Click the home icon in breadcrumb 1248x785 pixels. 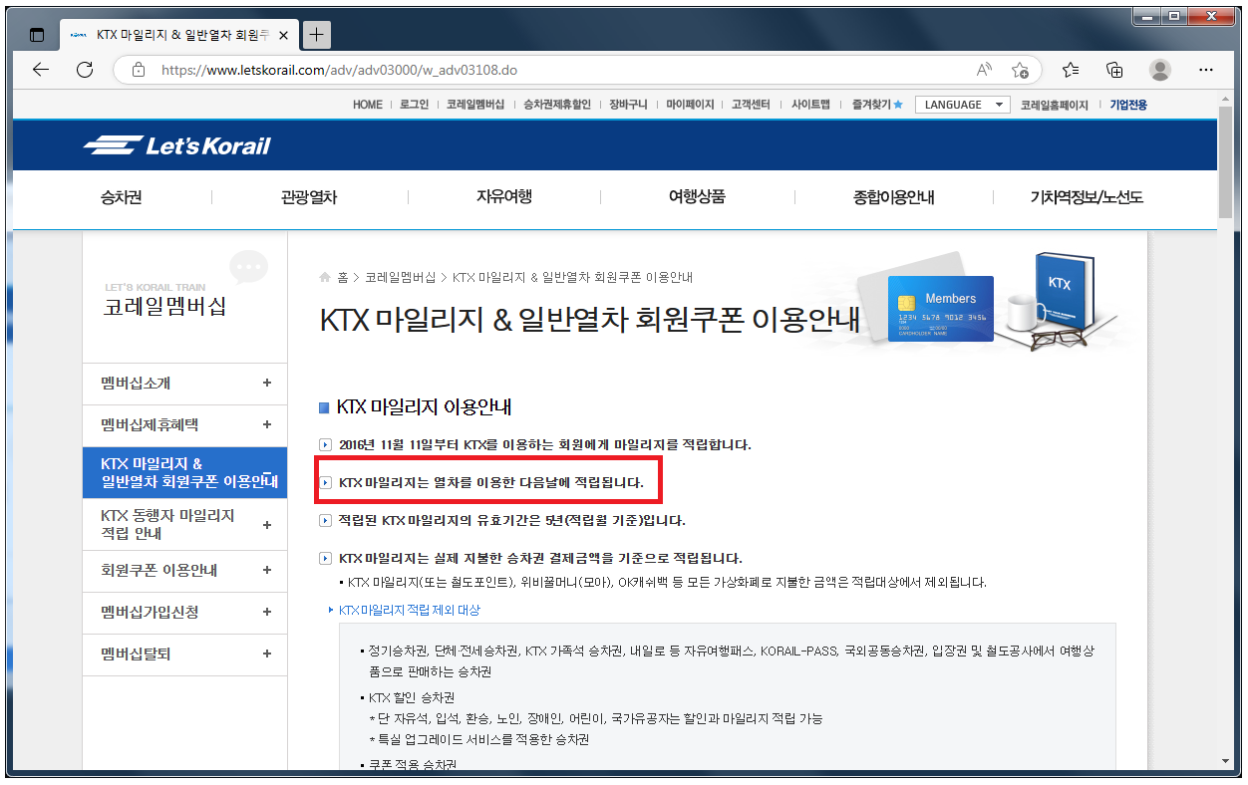tap(324, 277)
